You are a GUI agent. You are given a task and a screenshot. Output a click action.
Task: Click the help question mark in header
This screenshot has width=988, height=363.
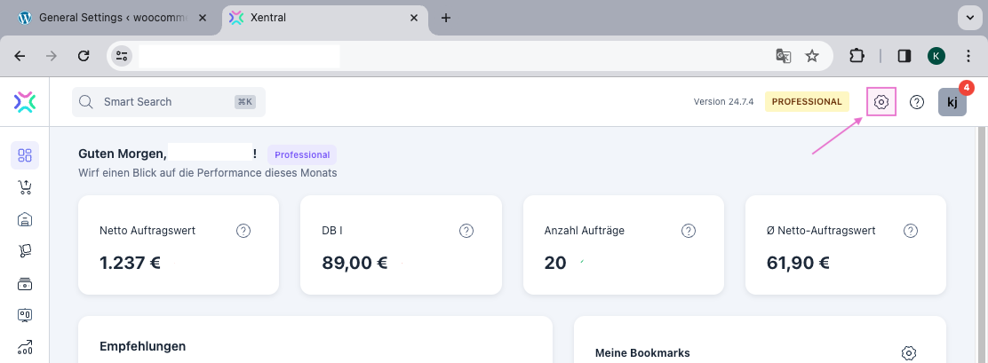click(x=917, y=102)
